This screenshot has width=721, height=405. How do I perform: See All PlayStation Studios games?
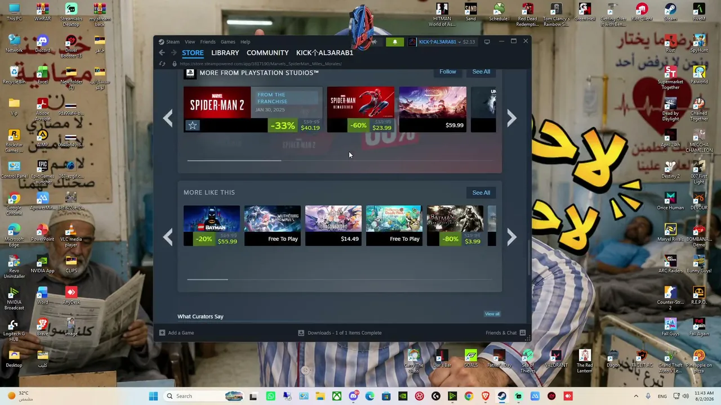tap(481, 71)
